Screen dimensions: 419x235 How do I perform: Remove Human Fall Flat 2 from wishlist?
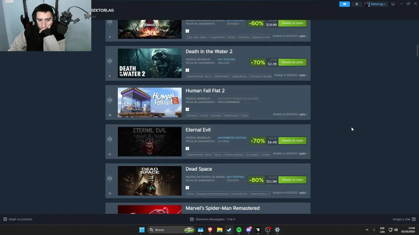pos(302,114)
